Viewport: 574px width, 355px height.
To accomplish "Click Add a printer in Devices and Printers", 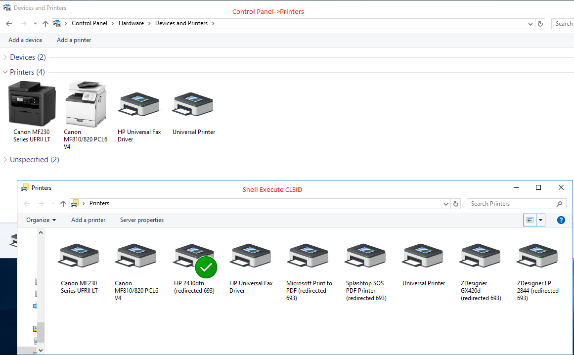I will [74, 40].
